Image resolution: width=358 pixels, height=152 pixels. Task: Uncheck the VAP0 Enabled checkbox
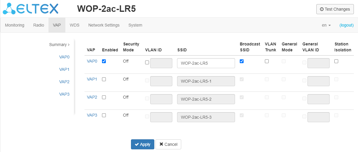pos(104,61)
